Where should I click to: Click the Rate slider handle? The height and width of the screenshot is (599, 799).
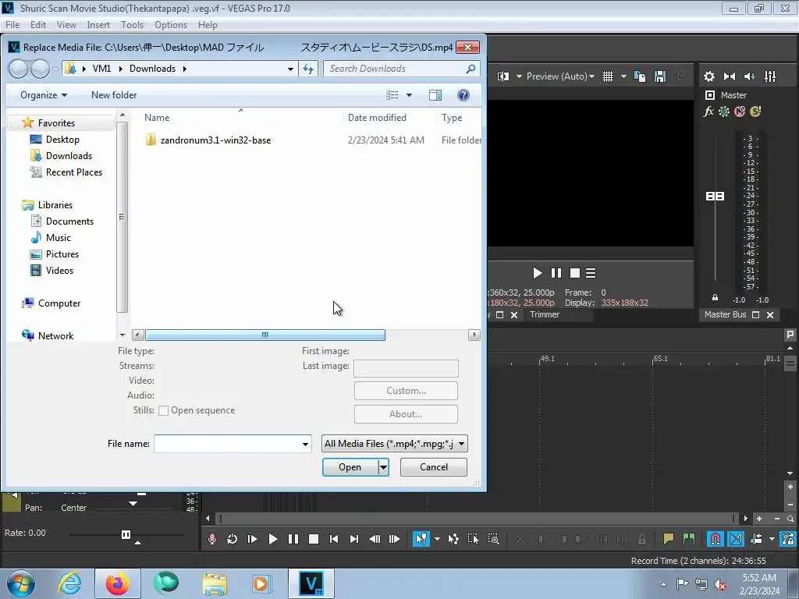pyautogui.click(x=126, y=534)
